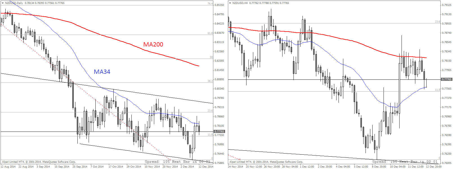
Task: Click current price tag 0.77765 on Daily chart
Action: pos(219,132)
